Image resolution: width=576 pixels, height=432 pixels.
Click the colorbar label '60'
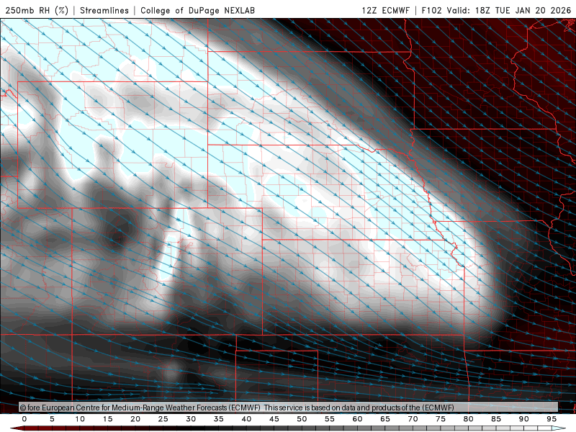coord(357,419)
